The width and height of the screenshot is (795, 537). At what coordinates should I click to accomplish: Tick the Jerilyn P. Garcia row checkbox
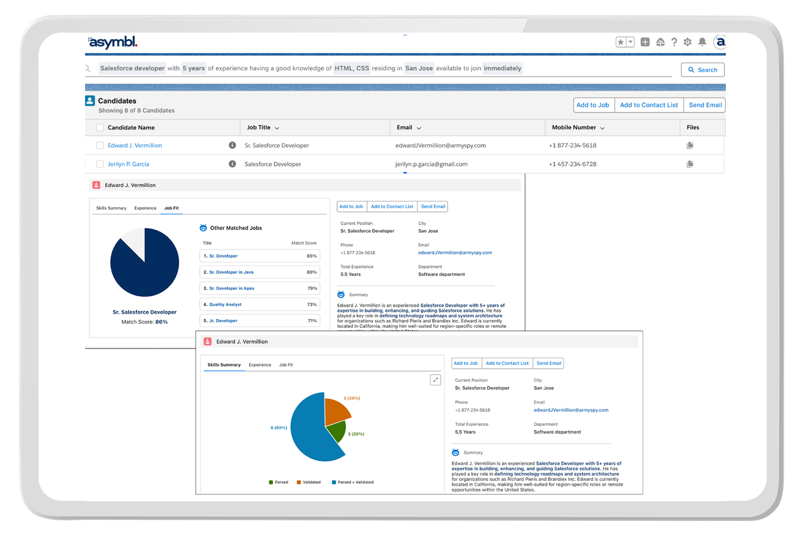point(100,164)
